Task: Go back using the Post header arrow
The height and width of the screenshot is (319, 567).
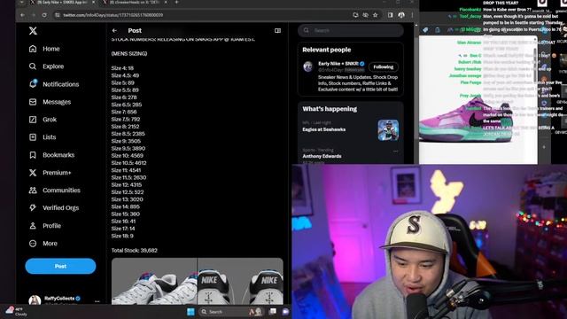Action: [114, 31]
